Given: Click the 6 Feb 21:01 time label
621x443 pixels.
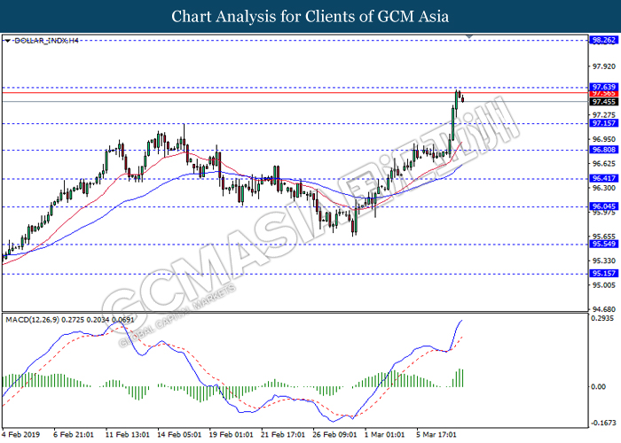Looking at the screenshot, I should coord(74,434).
